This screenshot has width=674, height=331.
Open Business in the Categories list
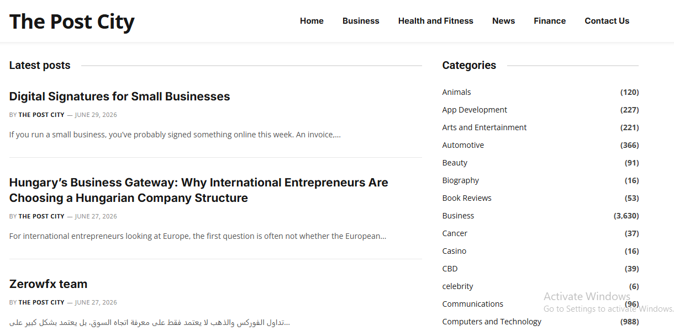[x=458, y=216]
